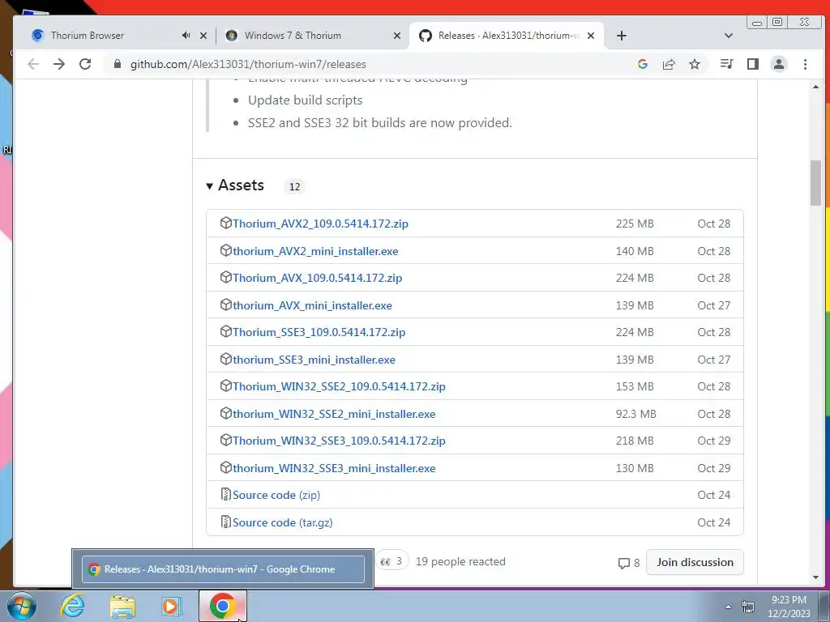Open the tab search dropdown chevron

(x=729, y=36)
